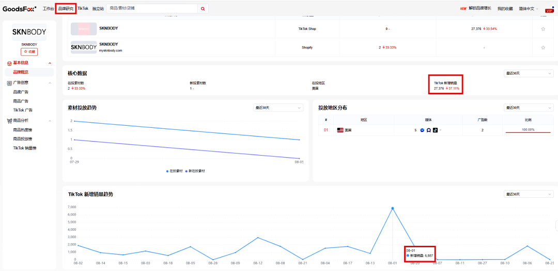
Task: Go to 工作台 in top navigation
Action: 49,9
